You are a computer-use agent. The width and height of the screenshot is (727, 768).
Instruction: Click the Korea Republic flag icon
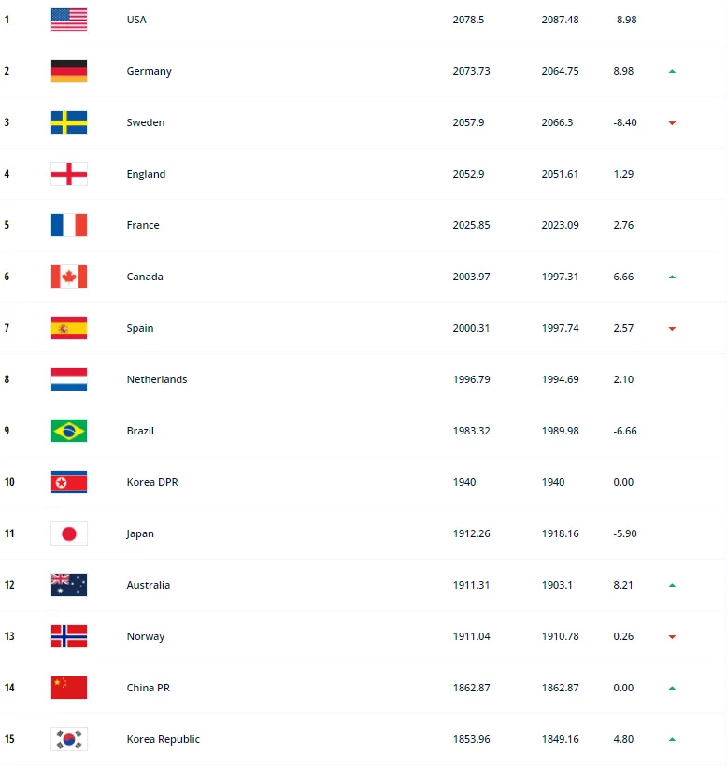pos(68,739)
